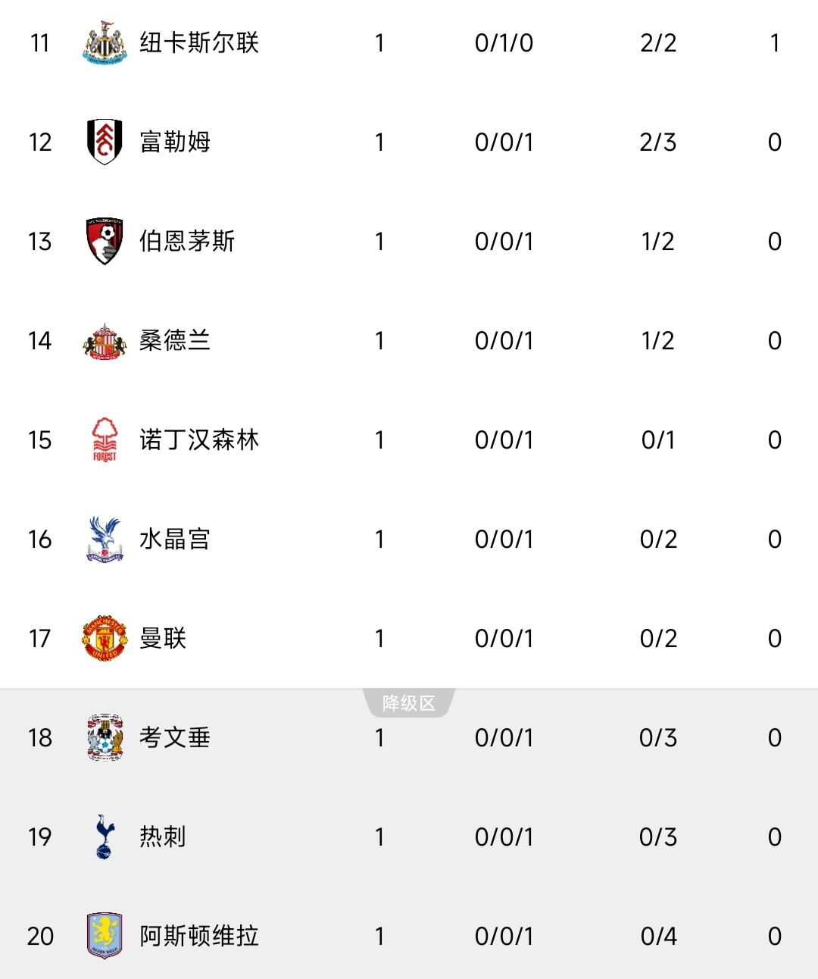Select the Coventry City badge
This screenshot has width=818, height=979.
click(105, 737)
